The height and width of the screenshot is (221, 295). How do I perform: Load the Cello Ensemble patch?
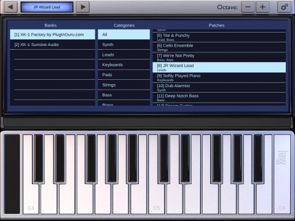coord(219,47)
